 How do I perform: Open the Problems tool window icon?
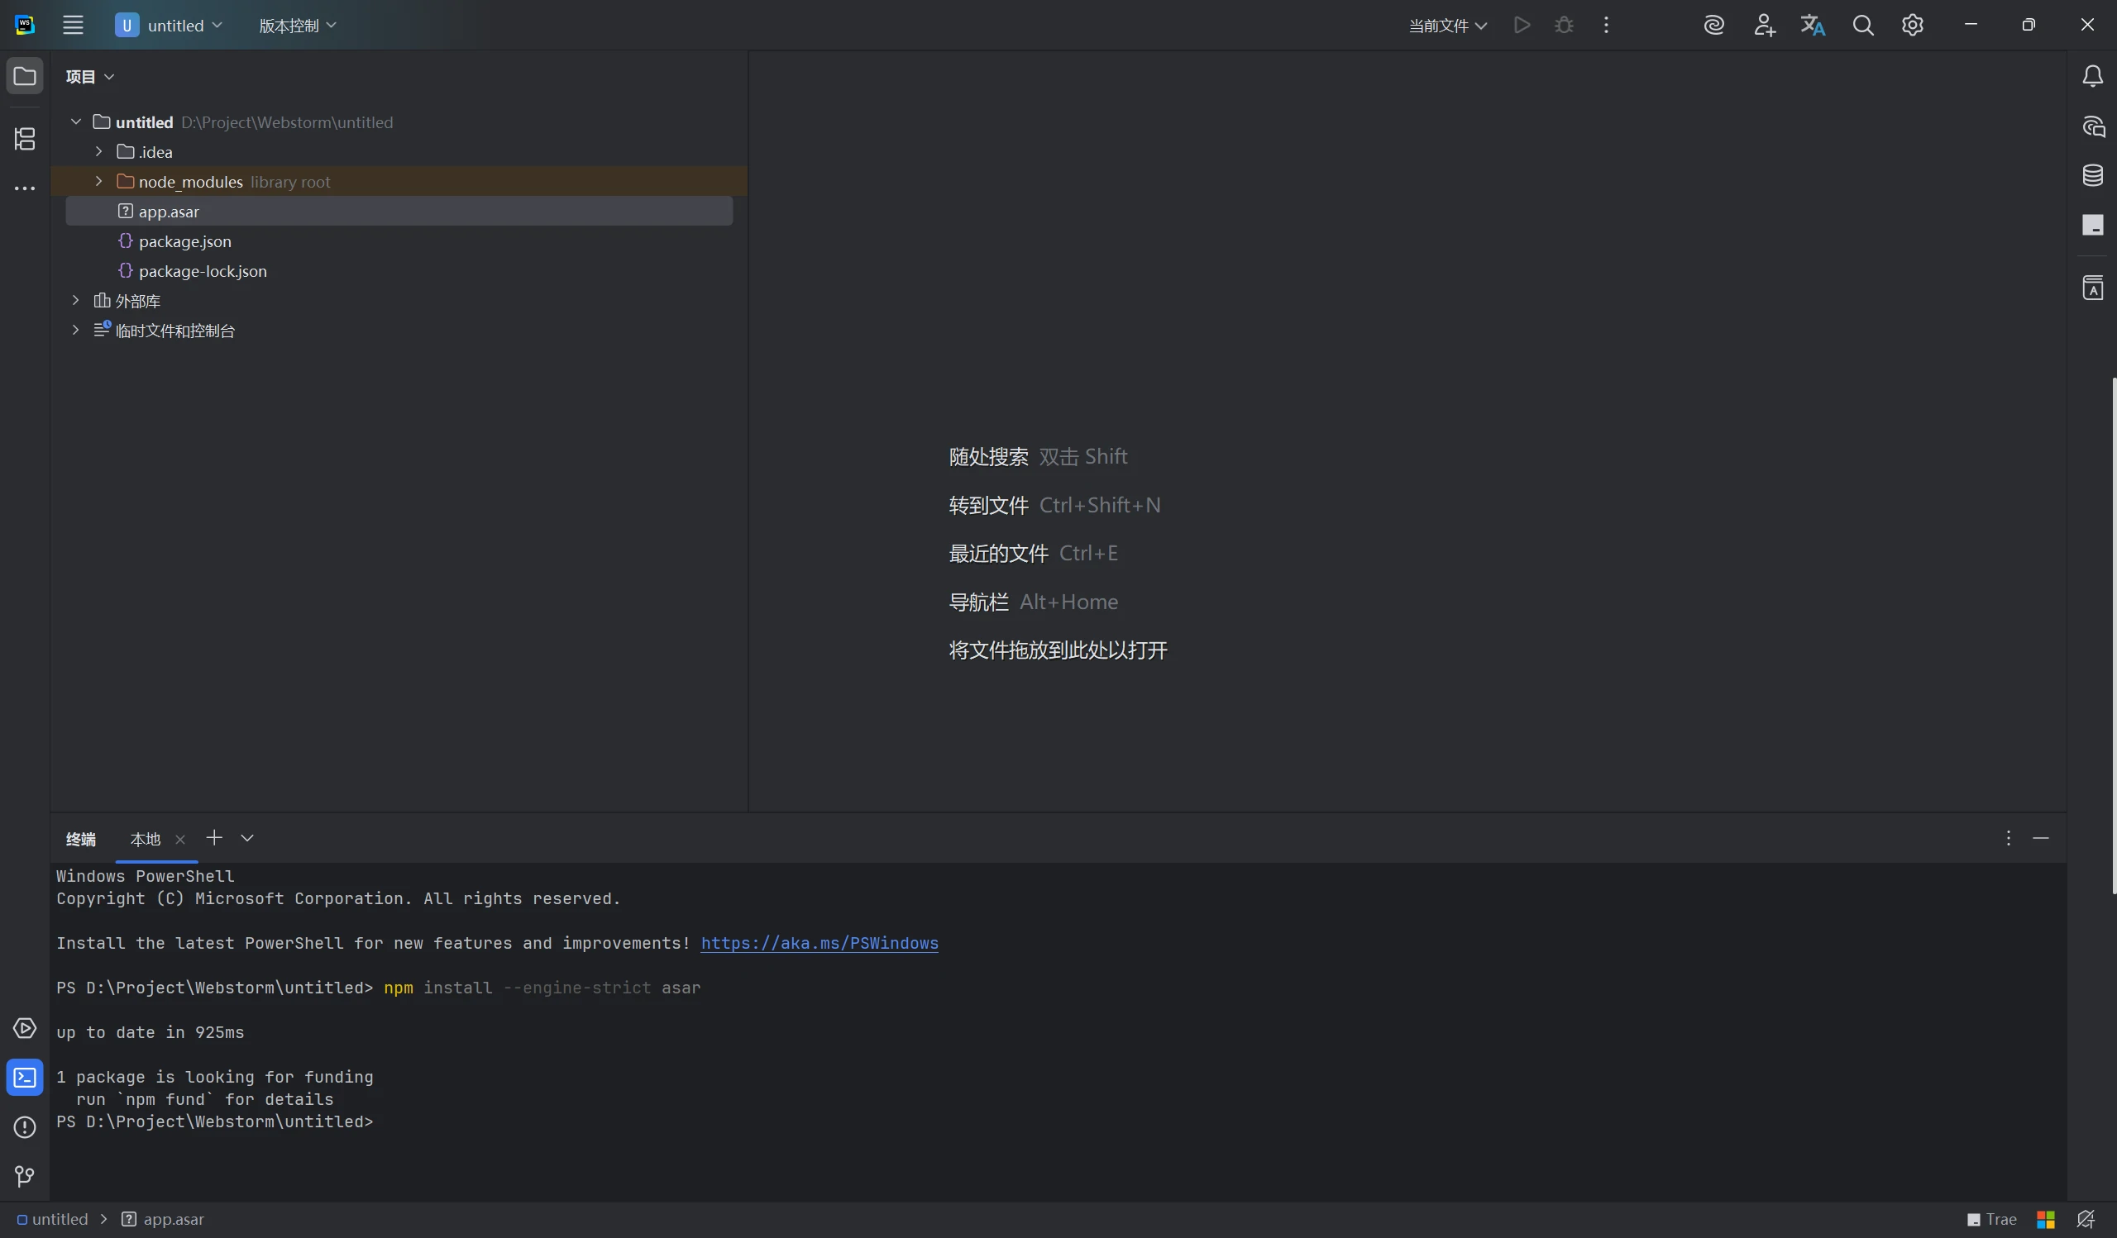tap(24, 1127)
